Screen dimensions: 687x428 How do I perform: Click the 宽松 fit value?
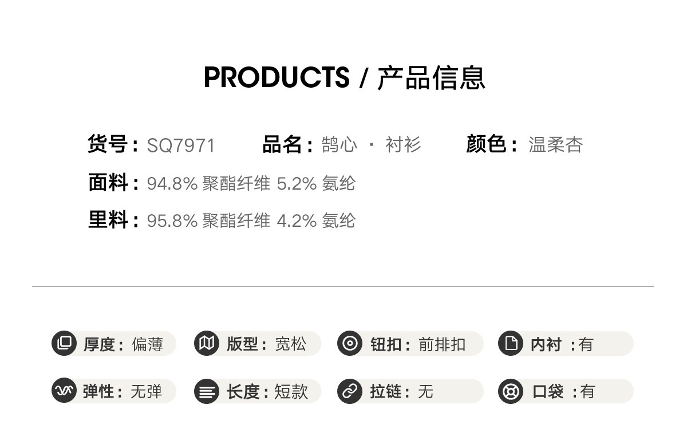tap(290, 344)
